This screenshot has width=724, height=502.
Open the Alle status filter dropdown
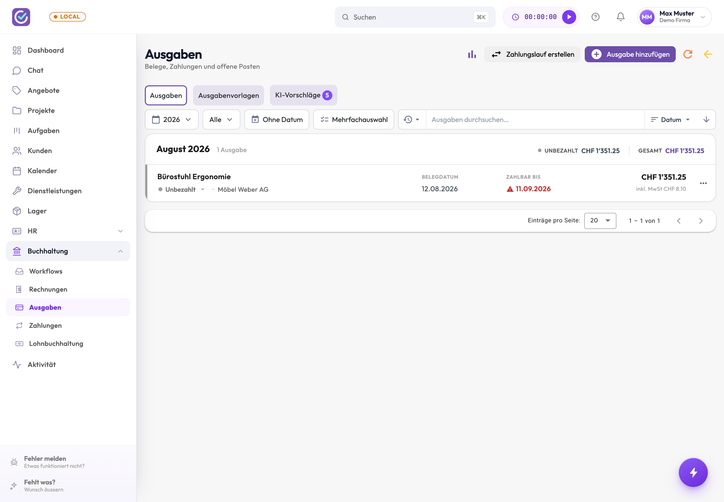click(x=221, y=119)
